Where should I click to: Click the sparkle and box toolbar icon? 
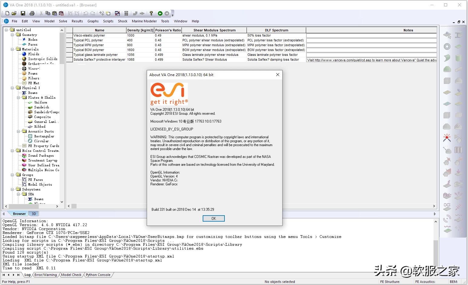[x=108, y=13]
